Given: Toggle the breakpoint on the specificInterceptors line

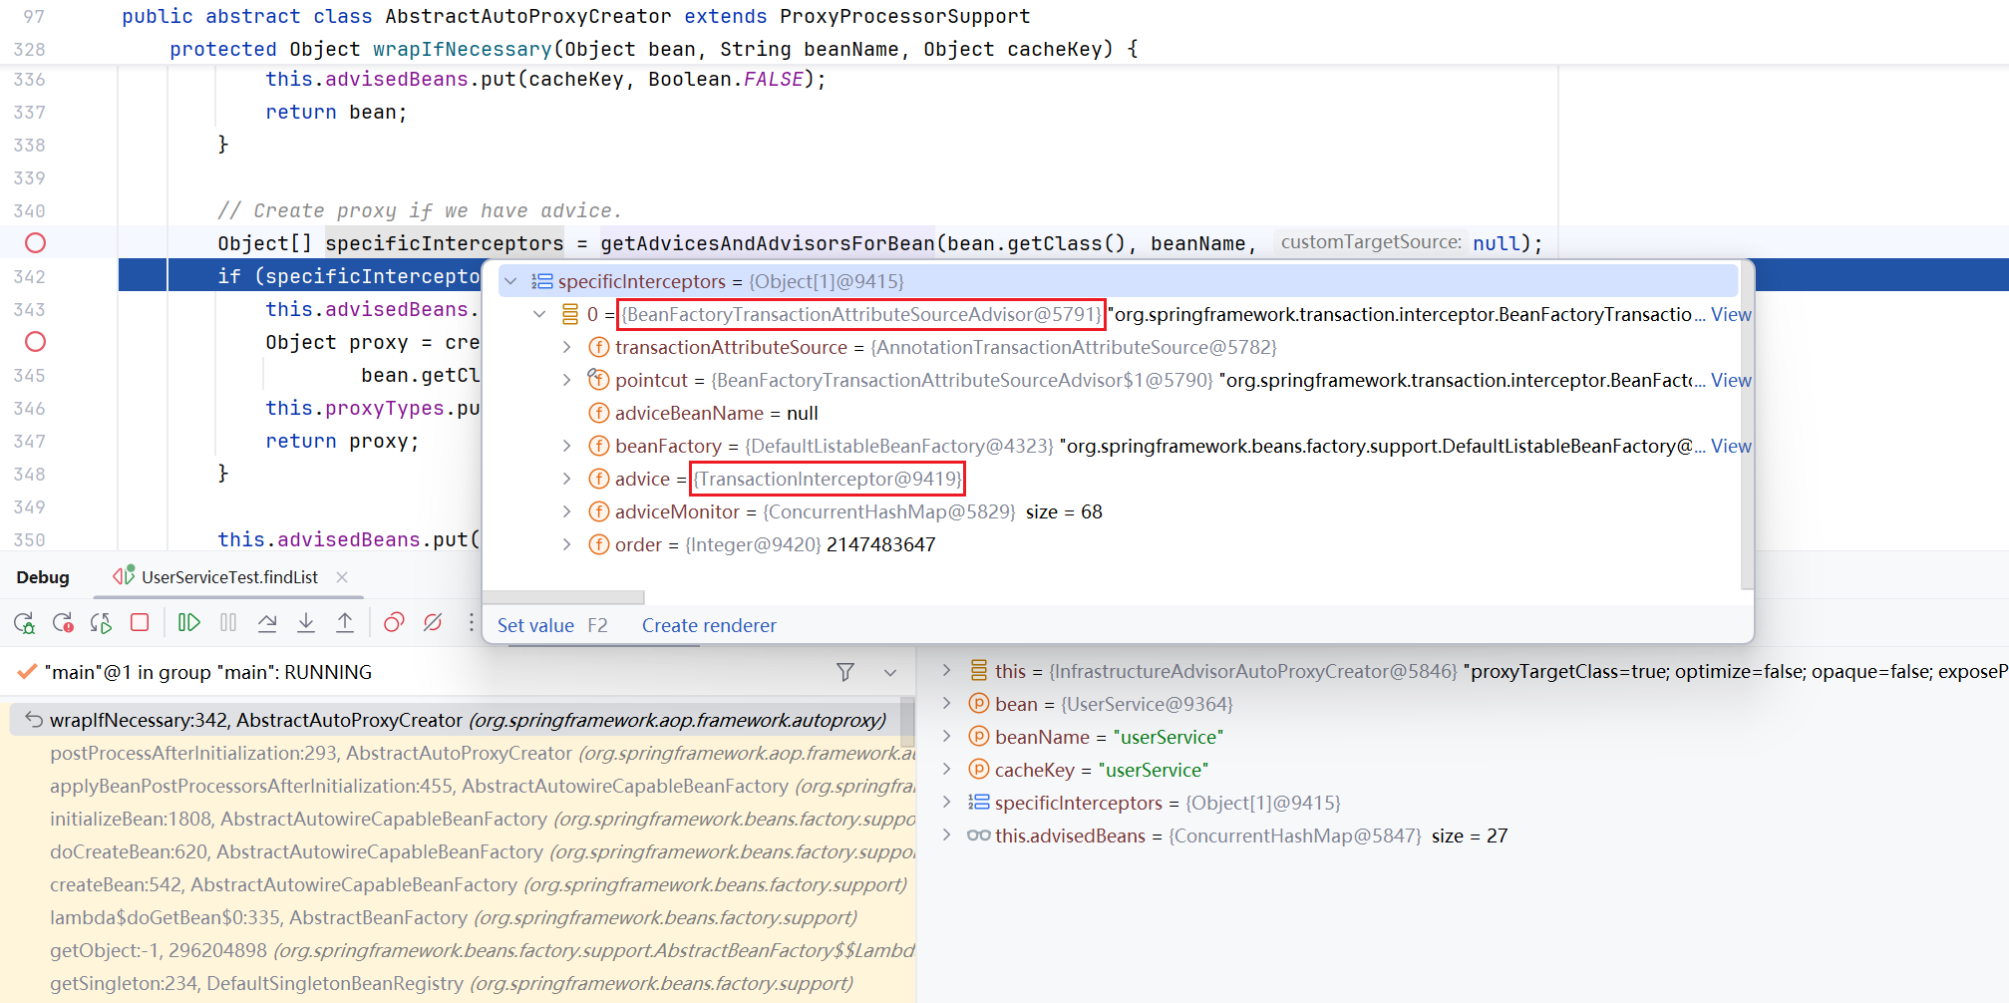Looking at the screenshot, I should pyautogui.click(x=35, y=243).
